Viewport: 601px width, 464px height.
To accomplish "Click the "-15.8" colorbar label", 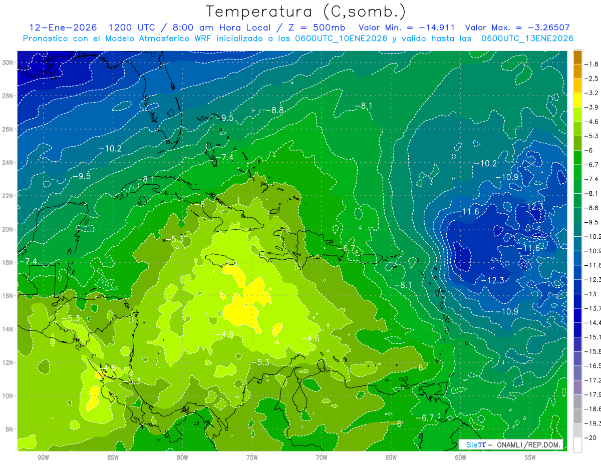I will coord(593,351).
